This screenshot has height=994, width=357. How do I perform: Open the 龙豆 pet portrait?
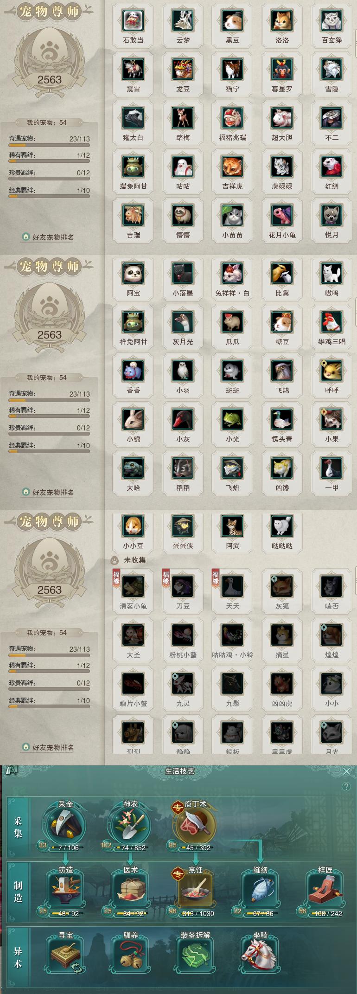point(183,69)
